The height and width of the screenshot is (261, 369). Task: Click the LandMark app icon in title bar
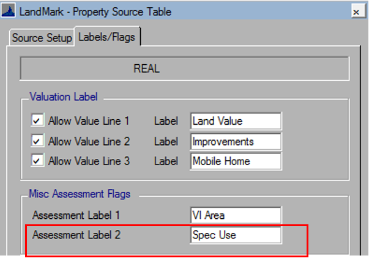coord(9,11)
